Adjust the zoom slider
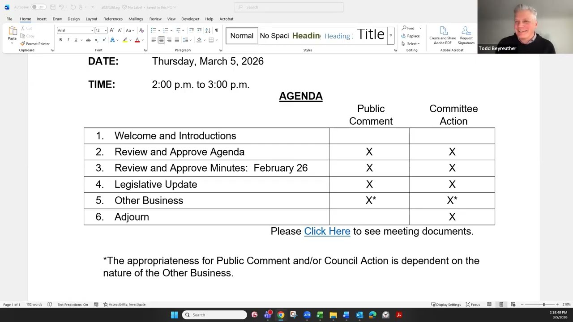 coord(544,305)
